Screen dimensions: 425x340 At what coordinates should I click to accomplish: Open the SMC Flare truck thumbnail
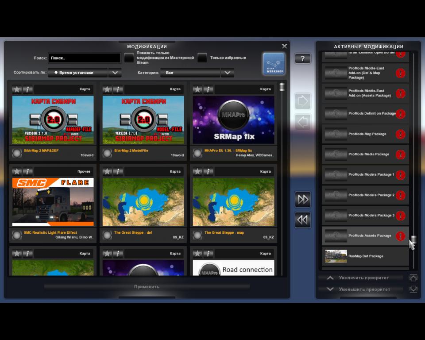(53, 202)
